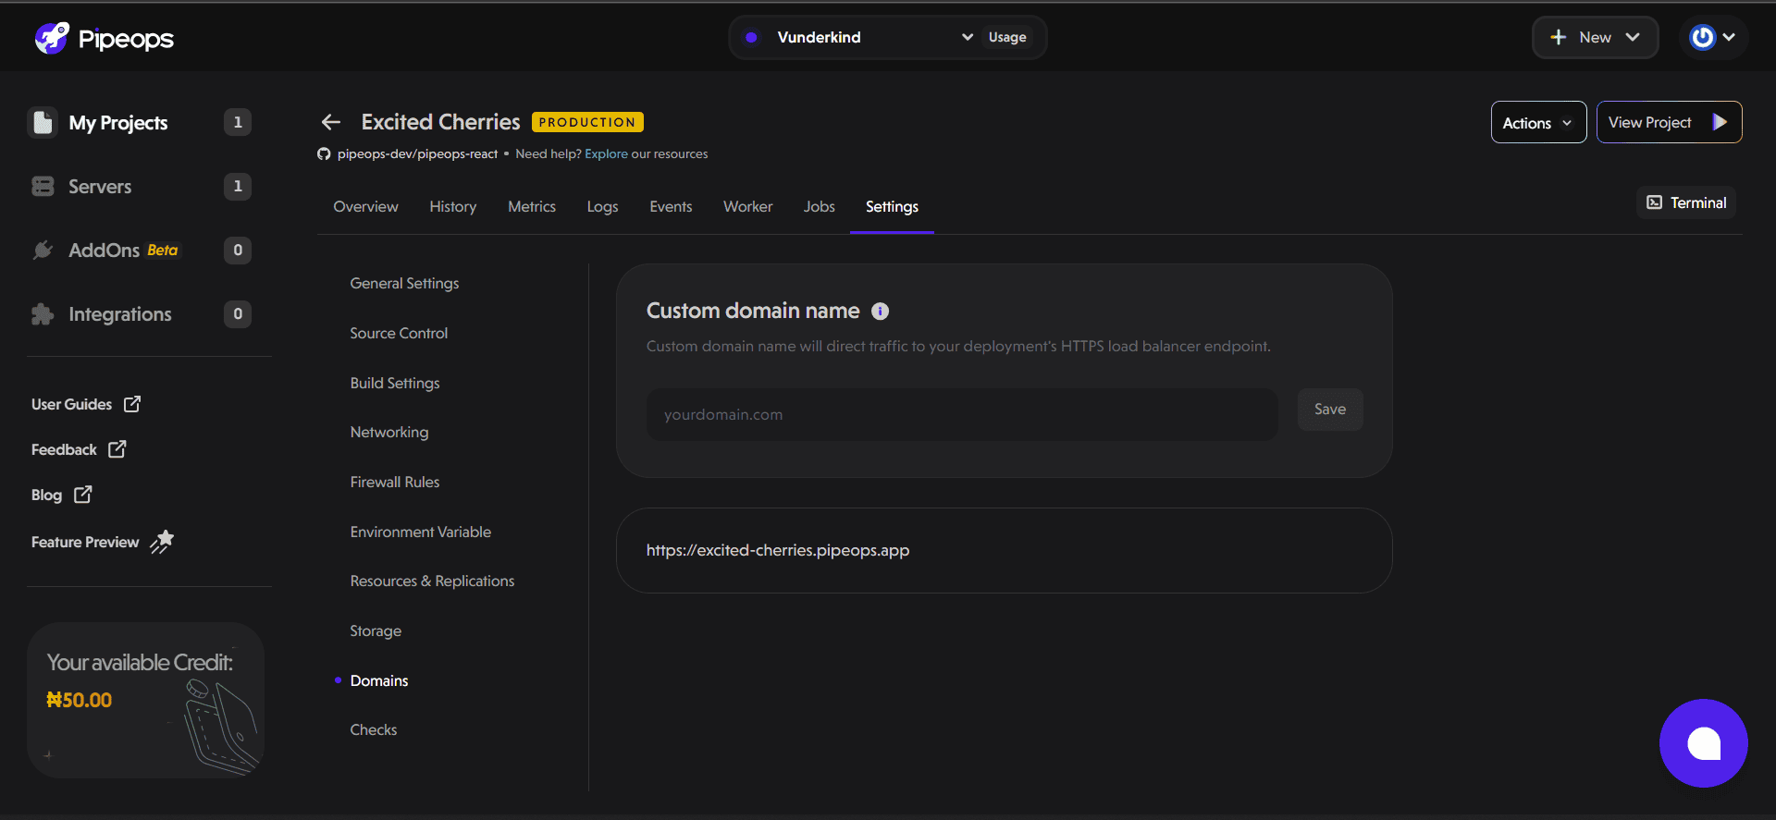Screen dimensions: 1776x820
Task: Open the chat support bubble
Action: 1704,743
